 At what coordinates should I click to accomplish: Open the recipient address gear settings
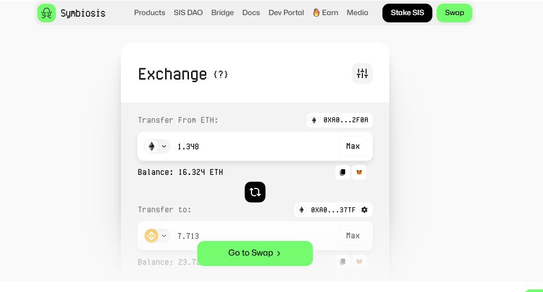pyautogui.click(x=364, y=210)
